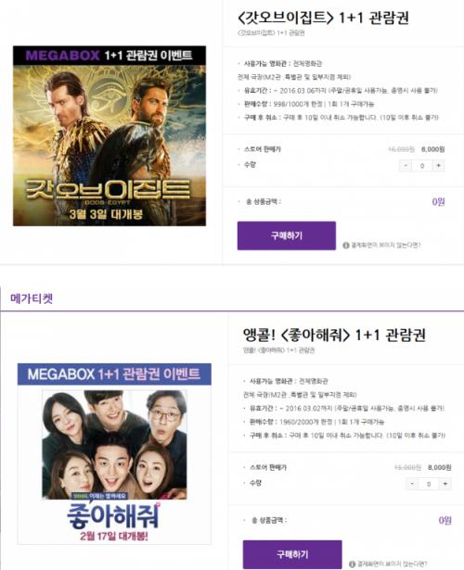Click the 8,000원 price of 갓오브이집트 ticket
The width and height of the screenshot is (464, 570).
432,149
